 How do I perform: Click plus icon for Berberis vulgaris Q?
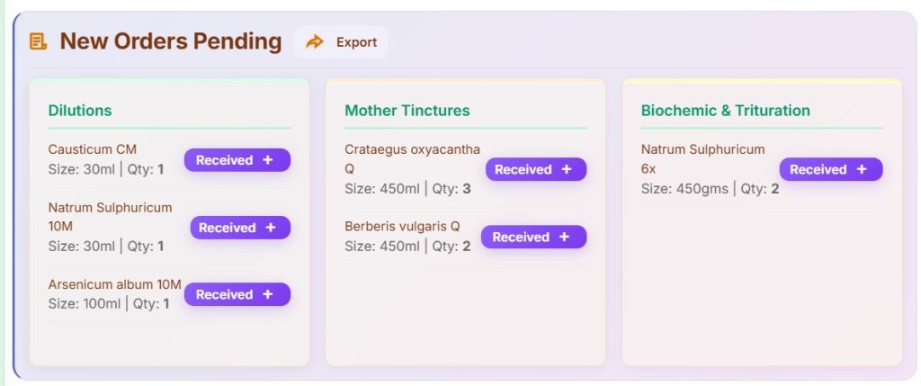point(565,237)
